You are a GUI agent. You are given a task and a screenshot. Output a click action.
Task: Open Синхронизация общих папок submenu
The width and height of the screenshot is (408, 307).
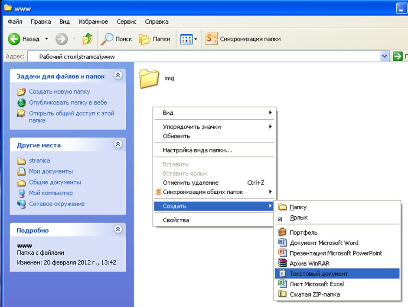point(215,192)
